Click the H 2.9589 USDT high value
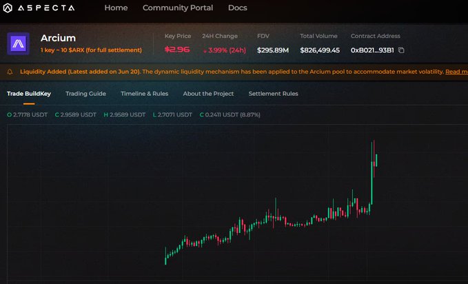Image resolution: width=468 pixels, height=284 pixels. pyautogui.click(x=125, y=114)
